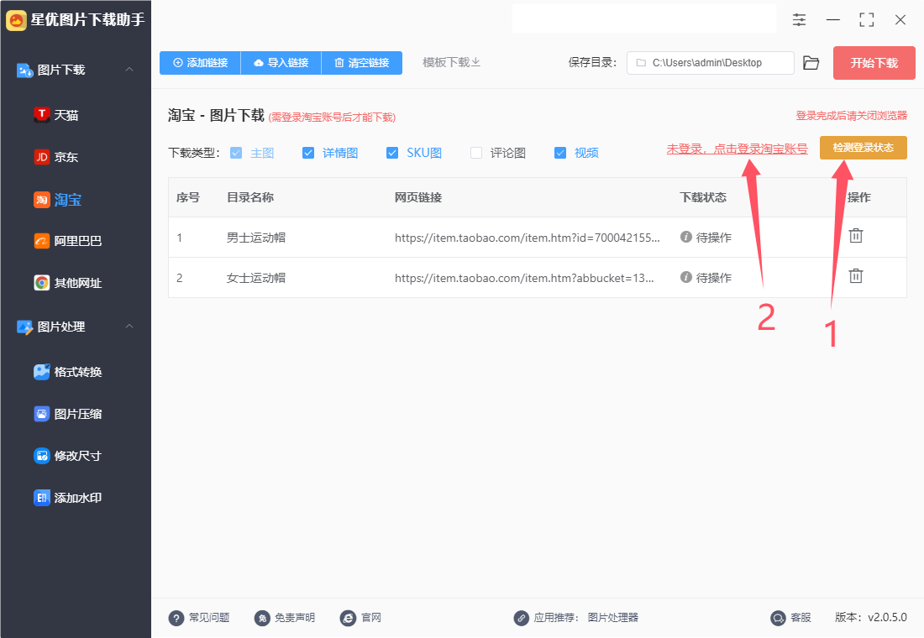Open the settings sliders icon in title bar
The image size is (924, 638).
tap(799, 20)
